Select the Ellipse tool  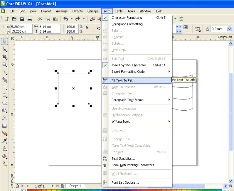4,95
